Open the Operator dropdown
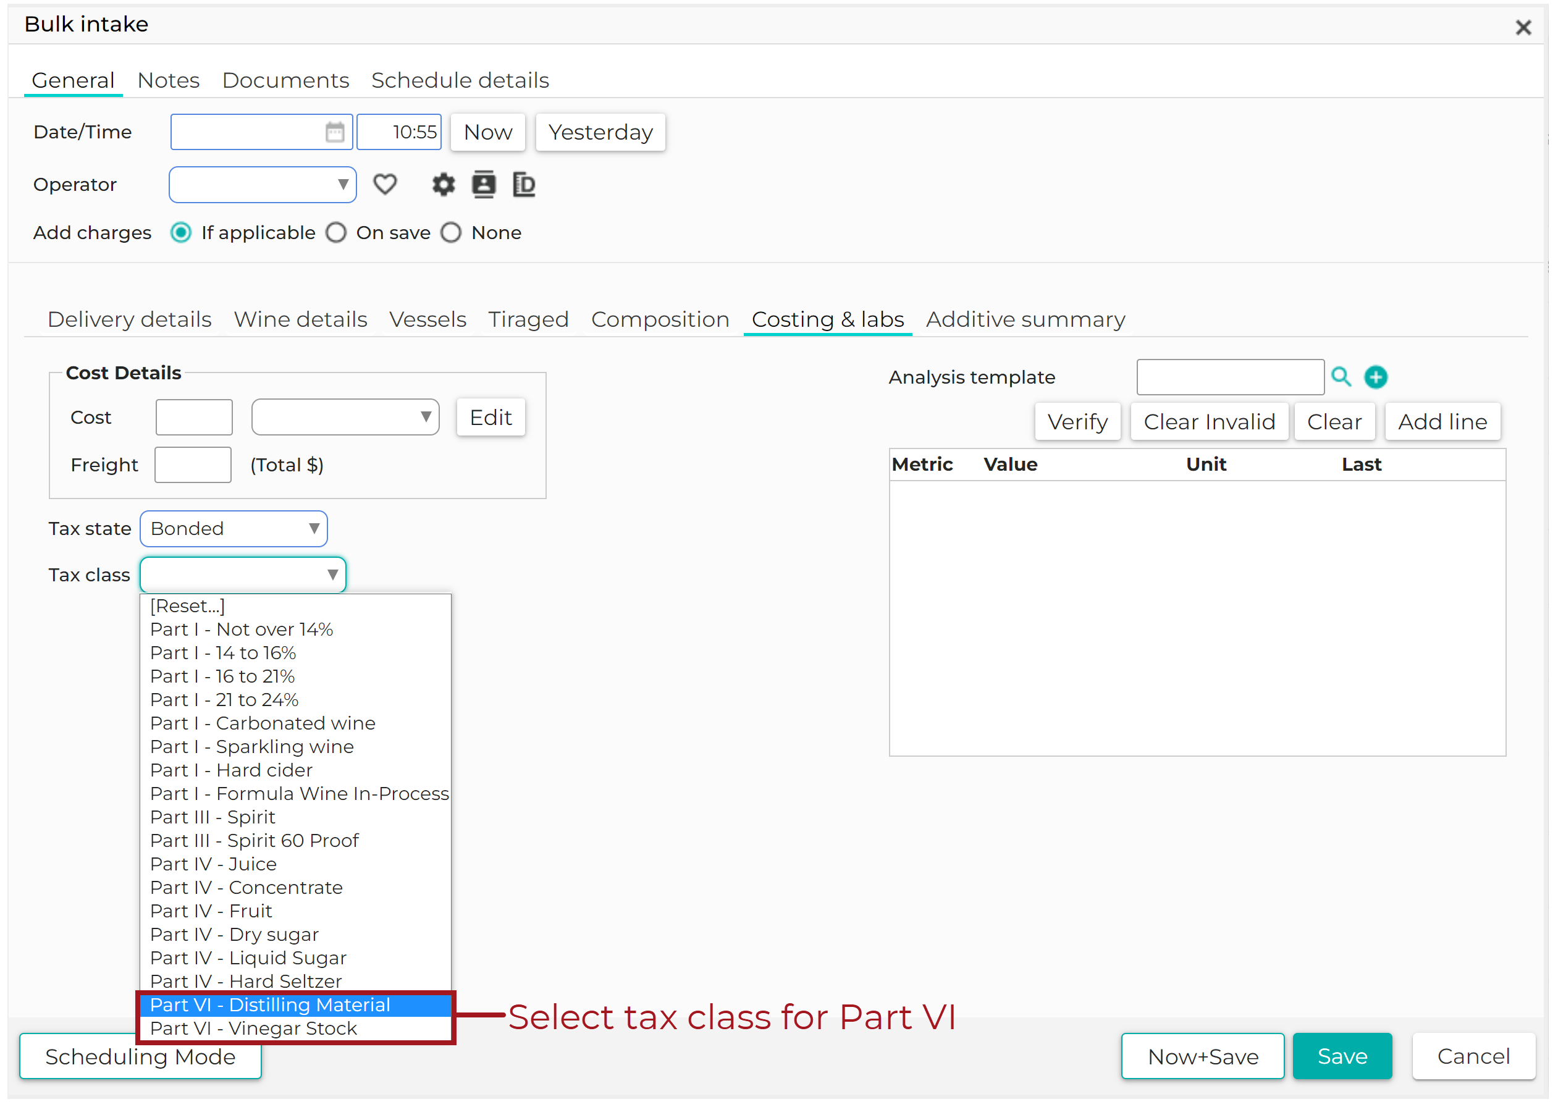1558x1107 pixels. (263, 185)
